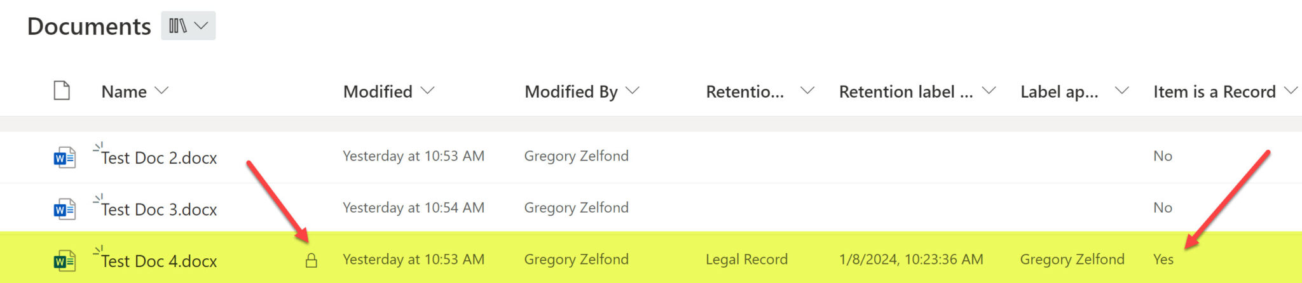Open the library view switcher icon
The width and height of the screenshot is (1302, 283).
pyautogui.click(x=188, y=26)
